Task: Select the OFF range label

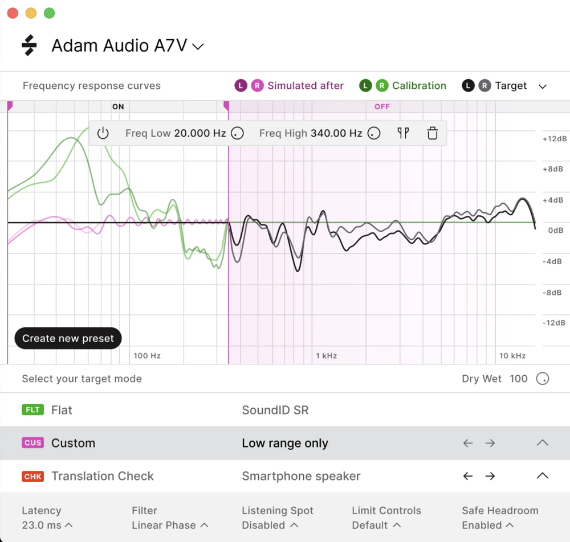Action: click(382, 106)
